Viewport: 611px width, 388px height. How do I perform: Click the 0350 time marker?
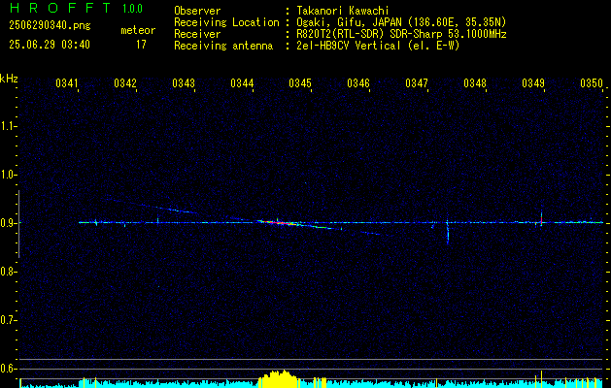(592, 83)
